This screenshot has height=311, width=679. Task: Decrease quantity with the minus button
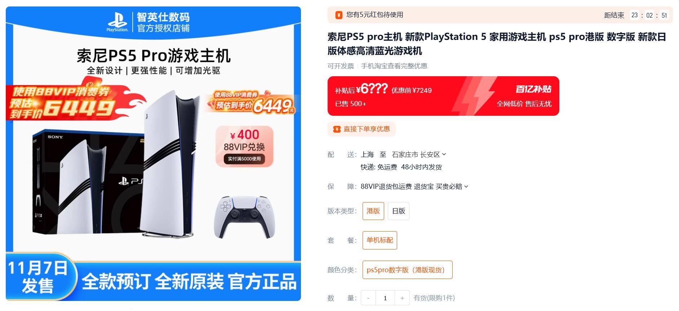tap(368, 298)
